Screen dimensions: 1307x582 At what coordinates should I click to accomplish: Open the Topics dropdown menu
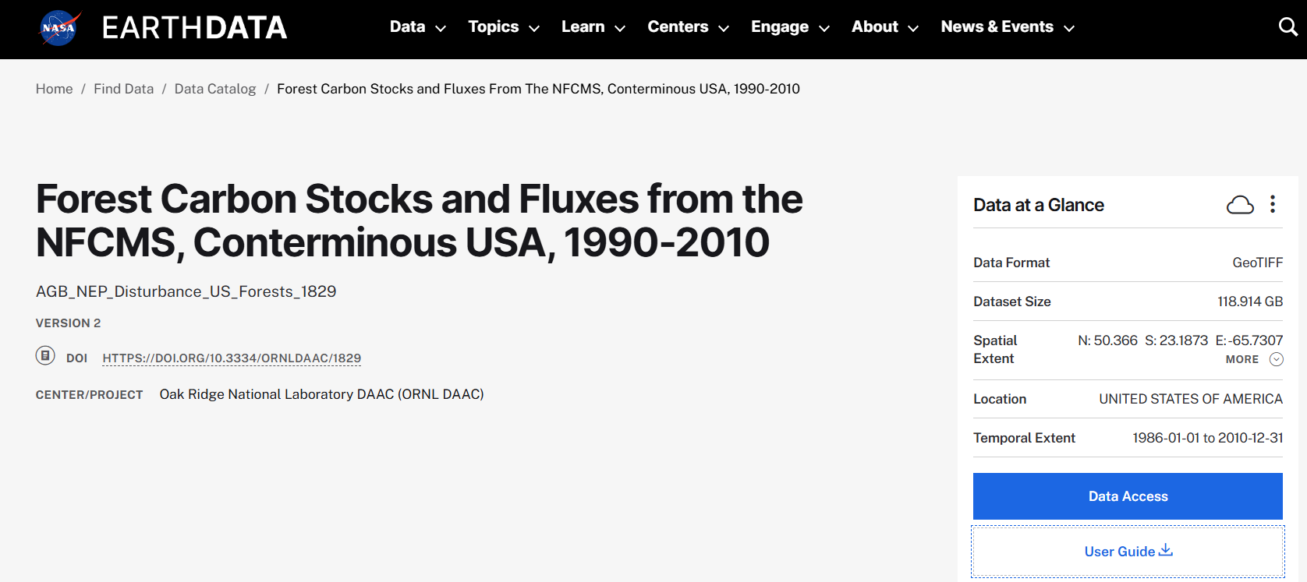504,27
